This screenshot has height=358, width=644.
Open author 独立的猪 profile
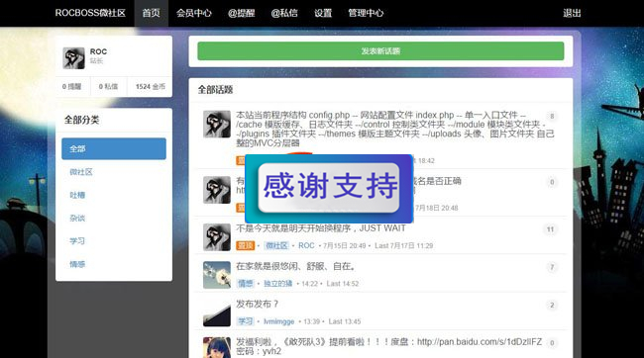pyautogui.click(x=278, y=284)
